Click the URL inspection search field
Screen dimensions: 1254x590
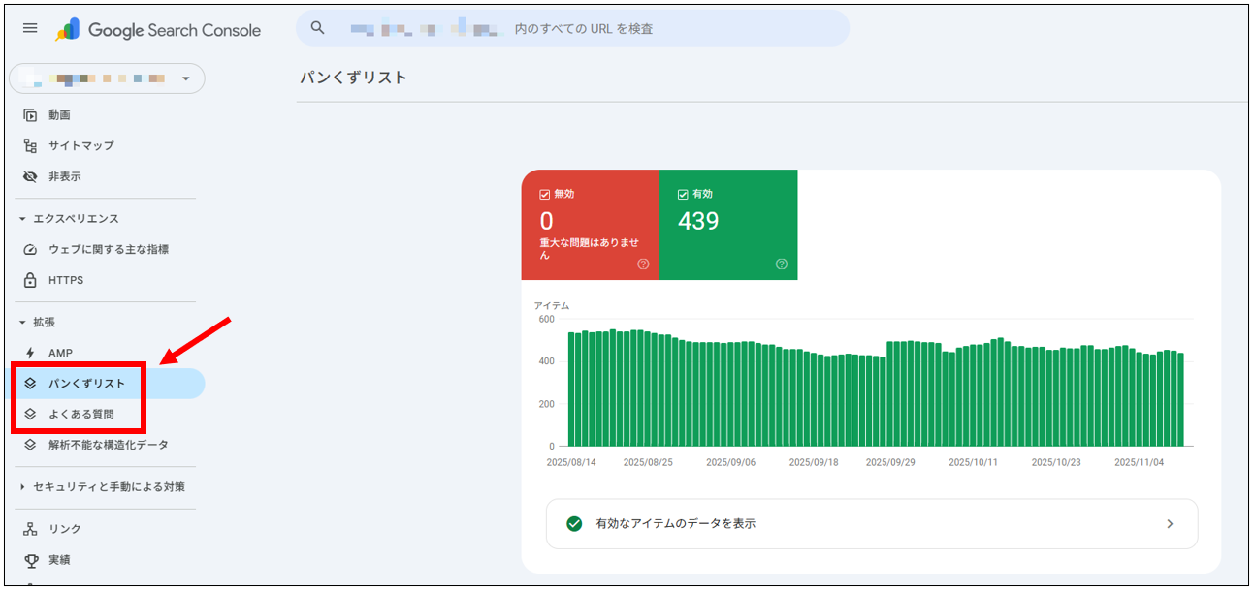[572, 28]
